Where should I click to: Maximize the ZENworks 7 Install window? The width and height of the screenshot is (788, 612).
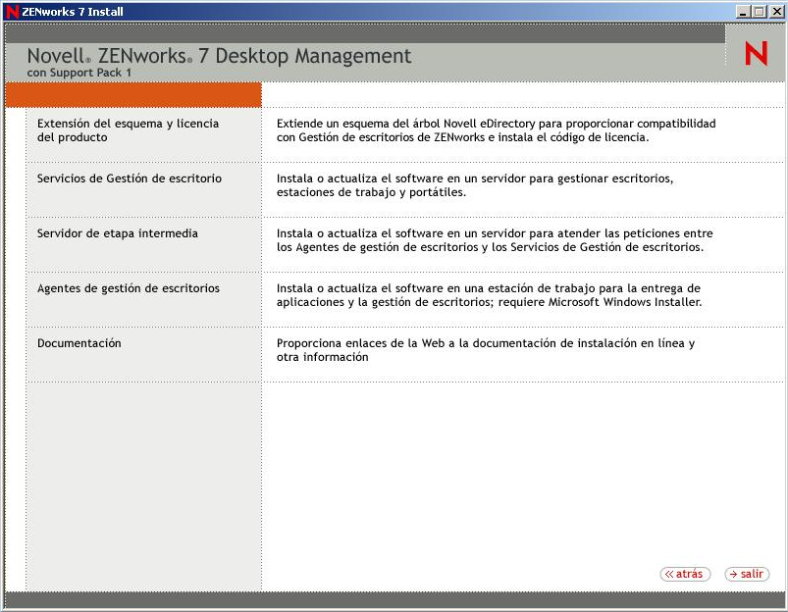(762, 11)
